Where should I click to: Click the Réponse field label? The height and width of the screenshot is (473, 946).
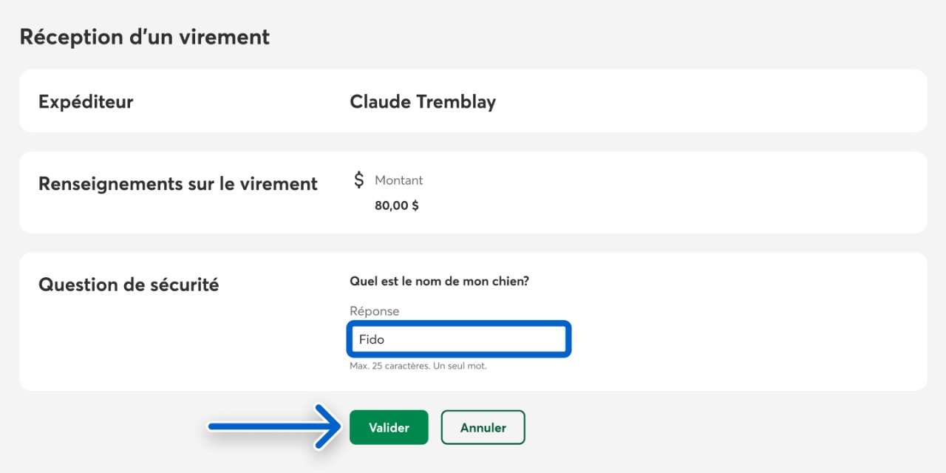click(374, 311)
